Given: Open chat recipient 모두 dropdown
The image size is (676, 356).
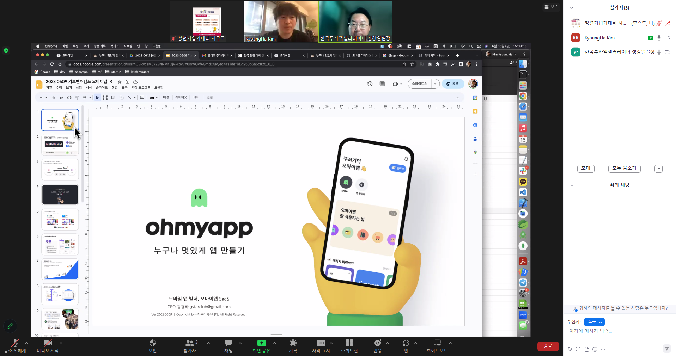Looking at the screenshot, I should (x=594, y=322).
